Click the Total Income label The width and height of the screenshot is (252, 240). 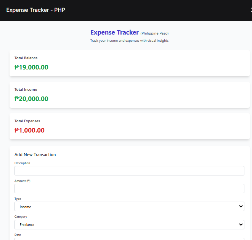26,90
